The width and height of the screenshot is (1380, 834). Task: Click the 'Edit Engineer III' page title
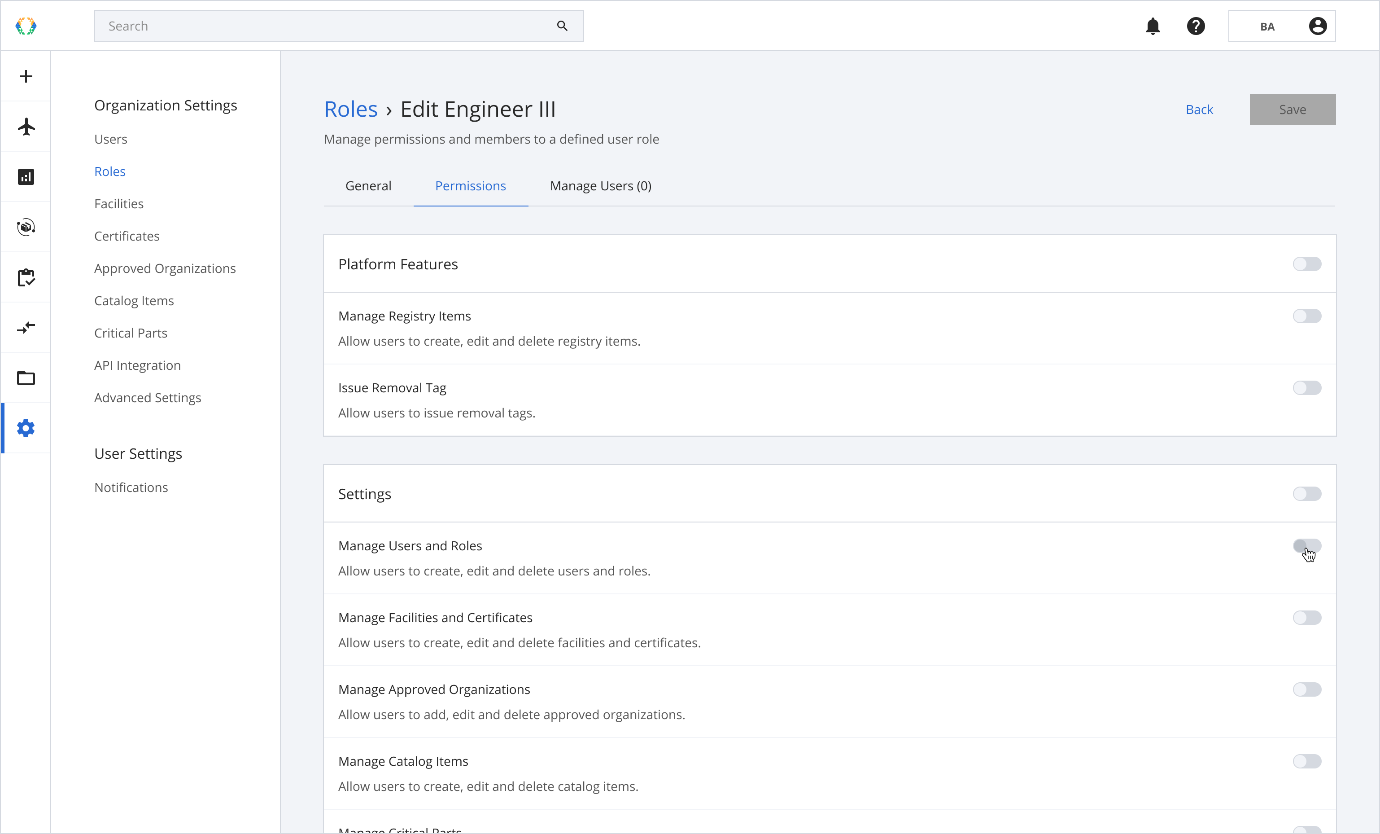(x=478, y=109)
